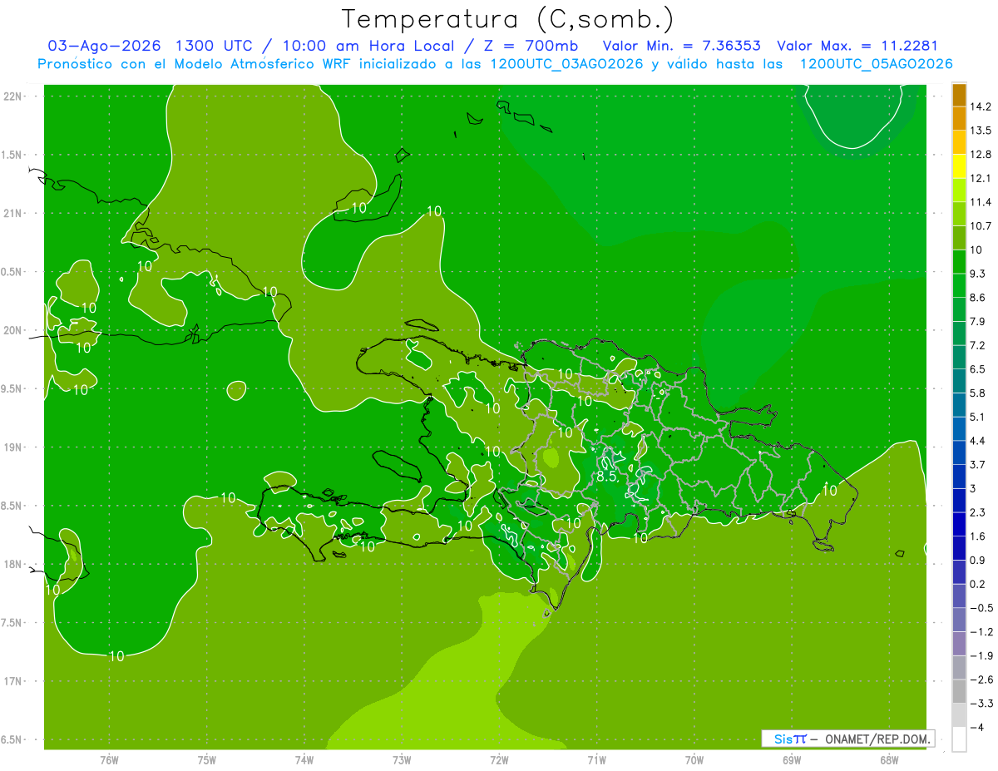This screenshot has height=771, width=998.
Task: Click the colorbar label '3.7'
Action: coord(977,465)
